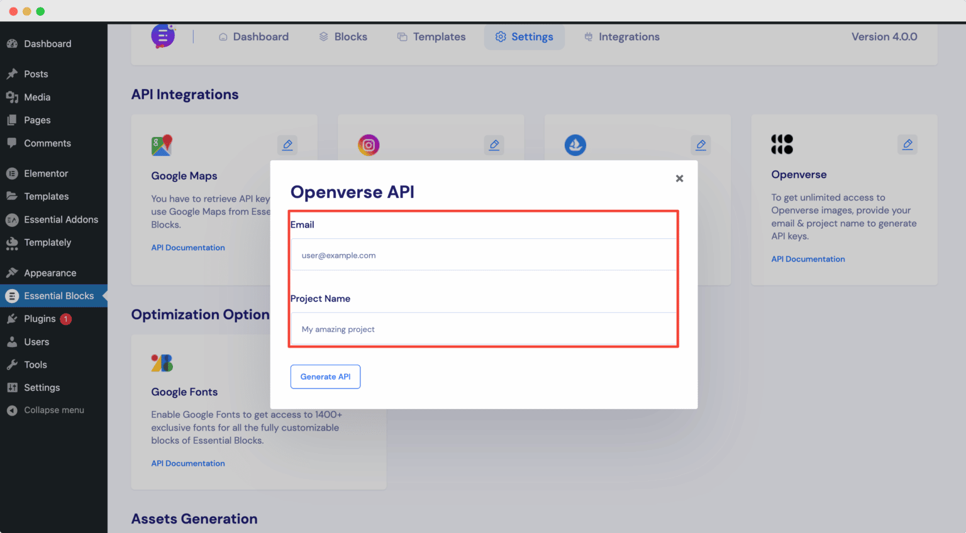
Task: Open the Integrations tab
Action: click(x=621, y=36)
